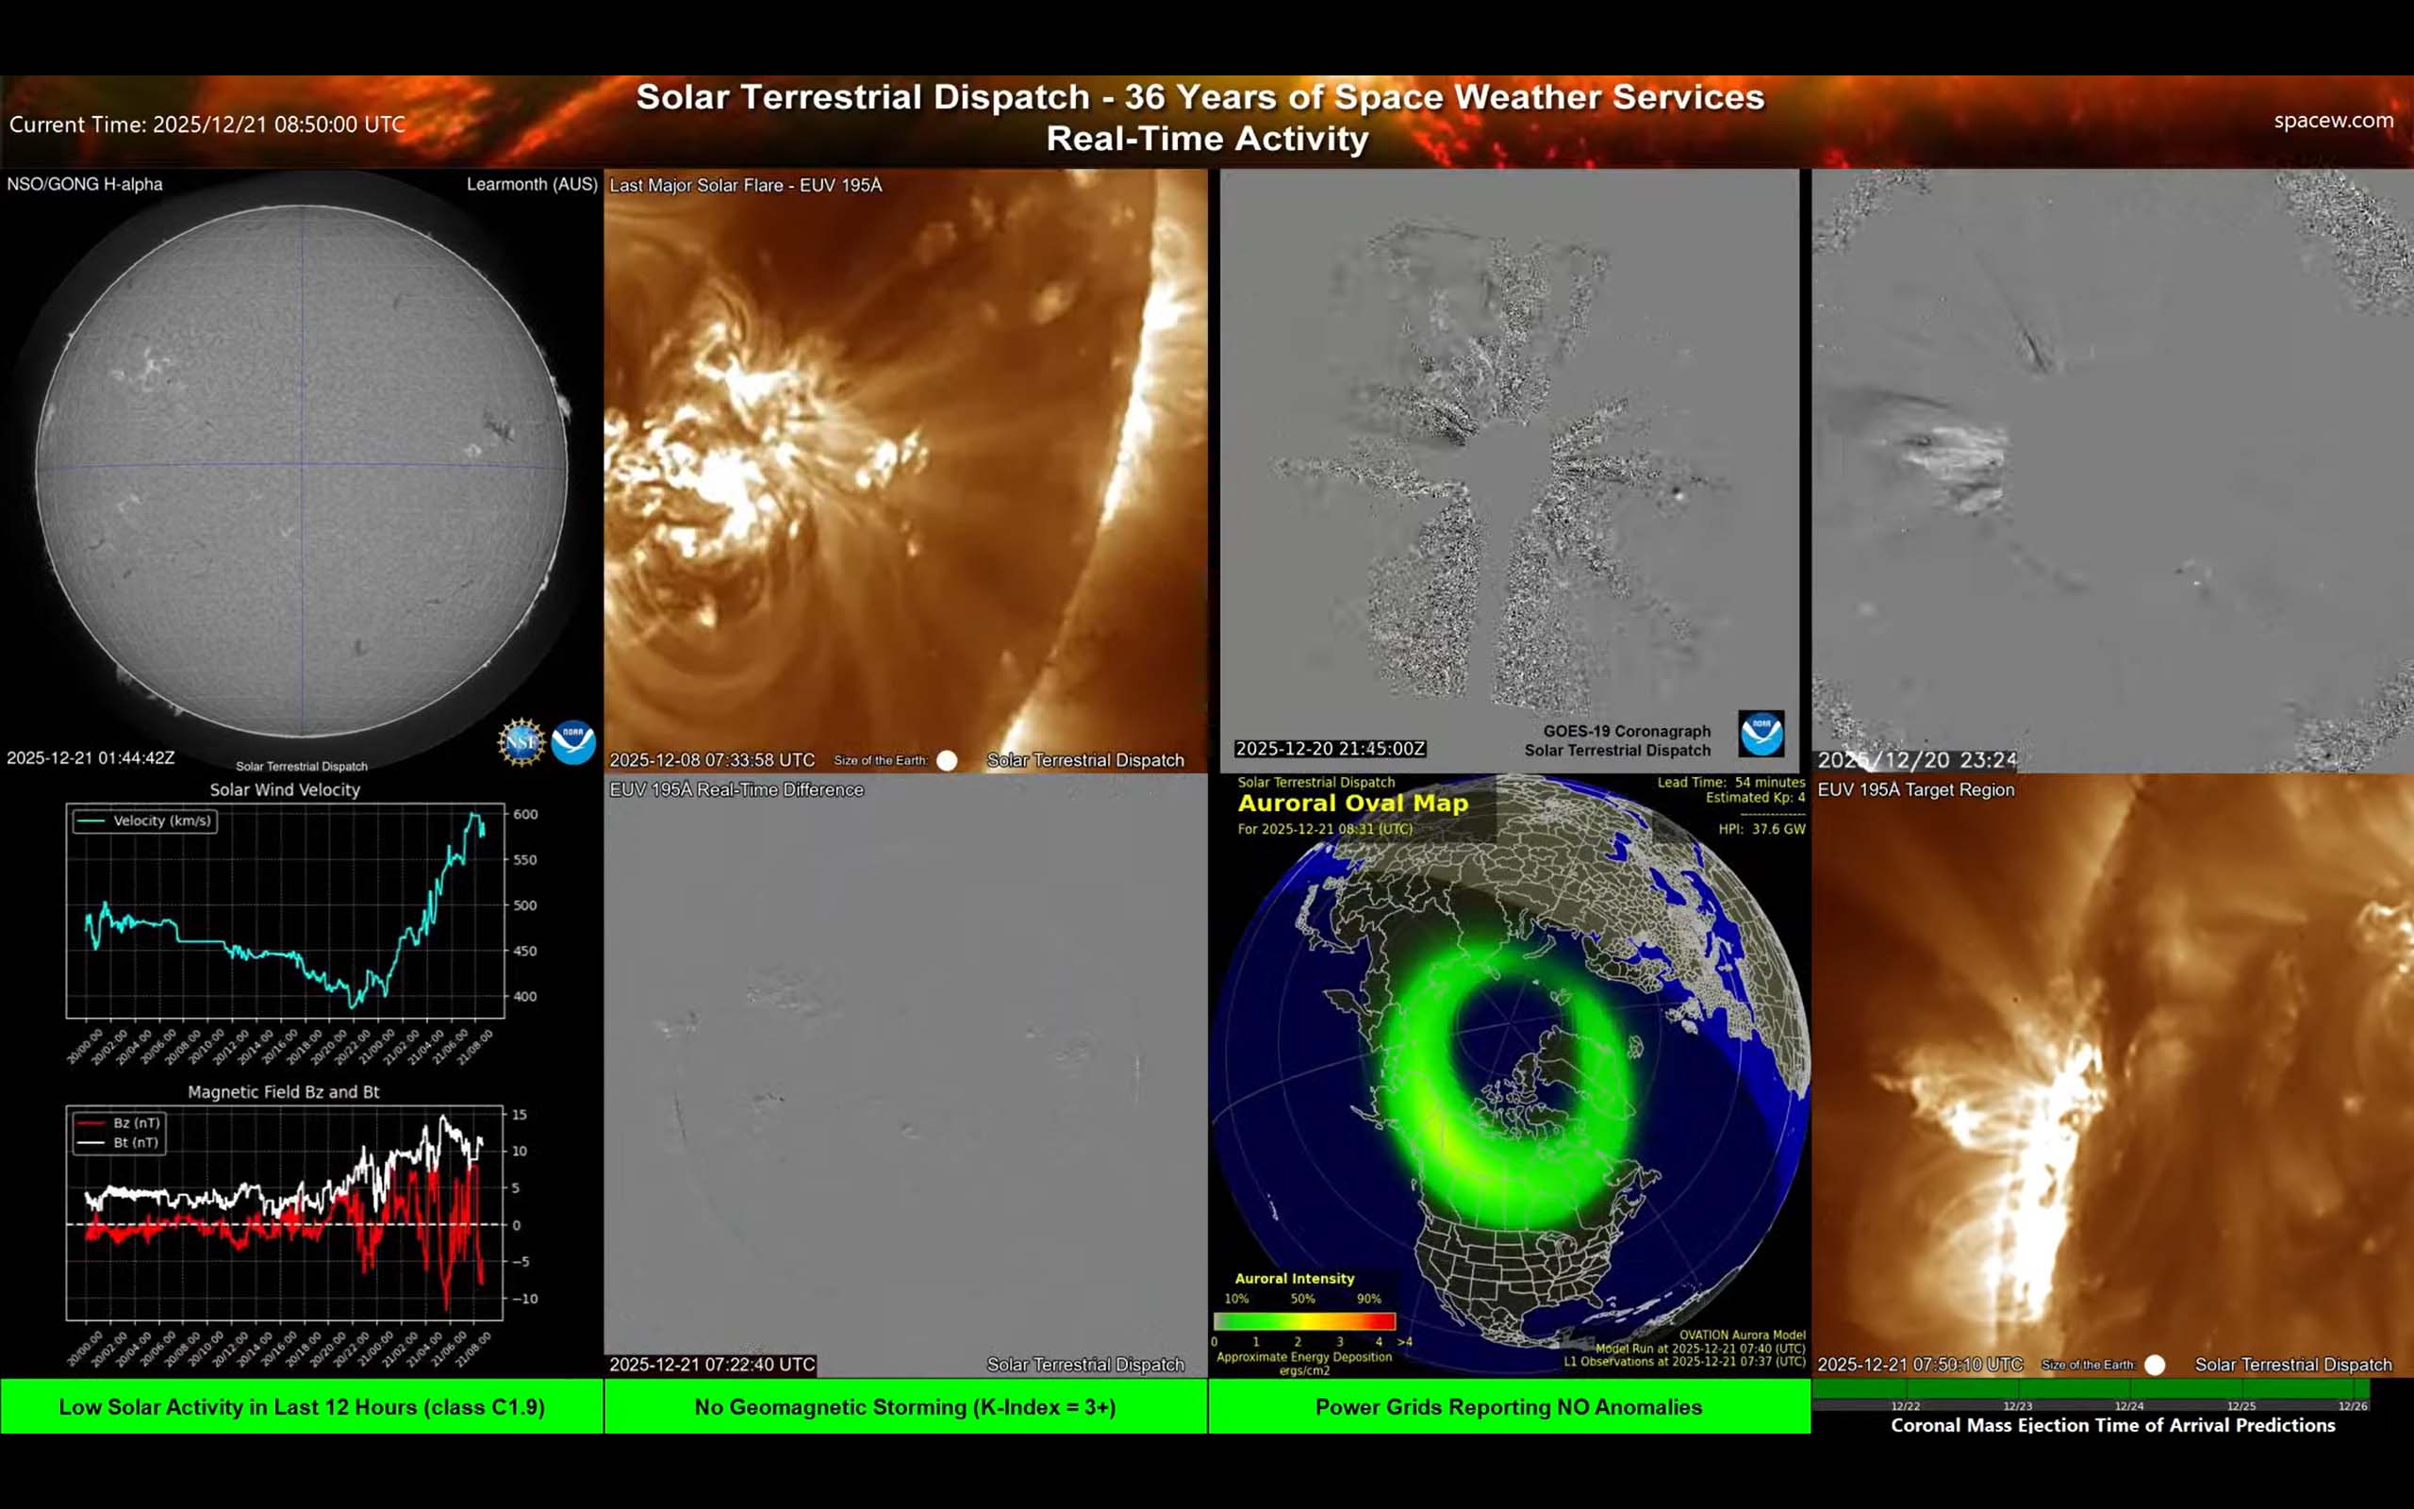
Task: Toggle the Velocity (km/s) legend entry
Action: click(x=145, y=821)
